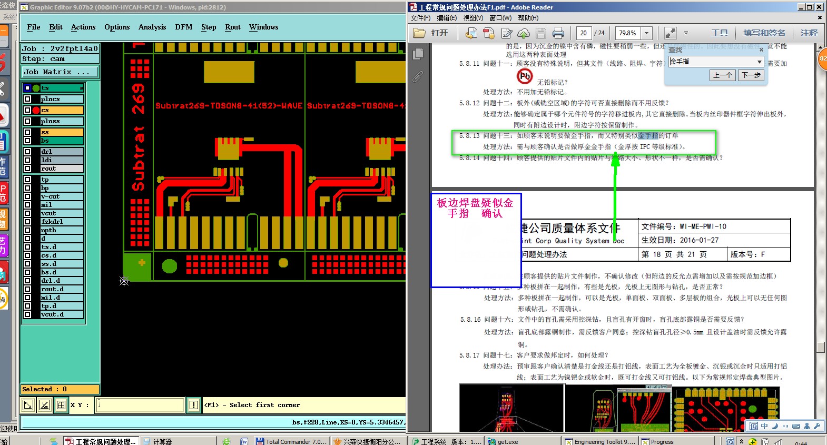Screen dimensions: 827x445
Task: Open Progress window from the taskbar
Action: (x=677, y=441)
